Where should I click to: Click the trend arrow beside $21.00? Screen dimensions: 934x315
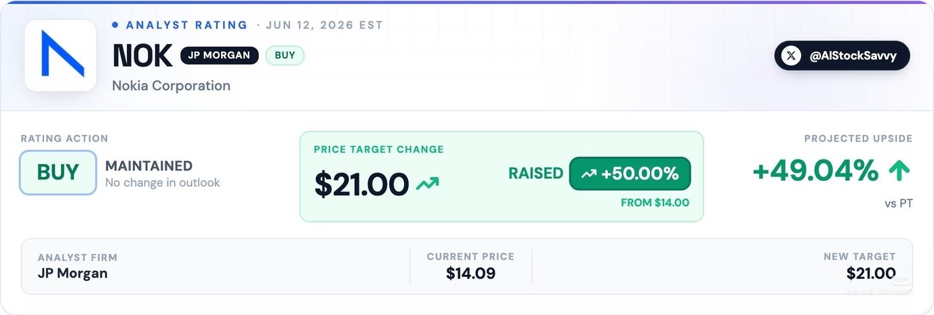tap(427, 184)
